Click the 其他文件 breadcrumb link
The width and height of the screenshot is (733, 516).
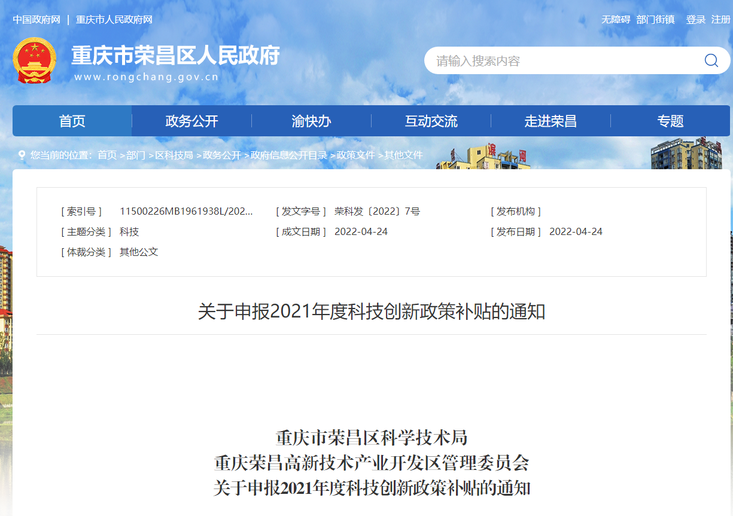(x=403, y=155)
